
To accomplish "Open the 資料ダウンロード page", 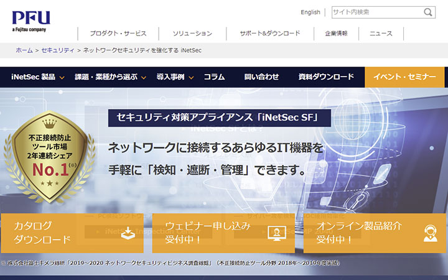I will click(x=326, y=77).
